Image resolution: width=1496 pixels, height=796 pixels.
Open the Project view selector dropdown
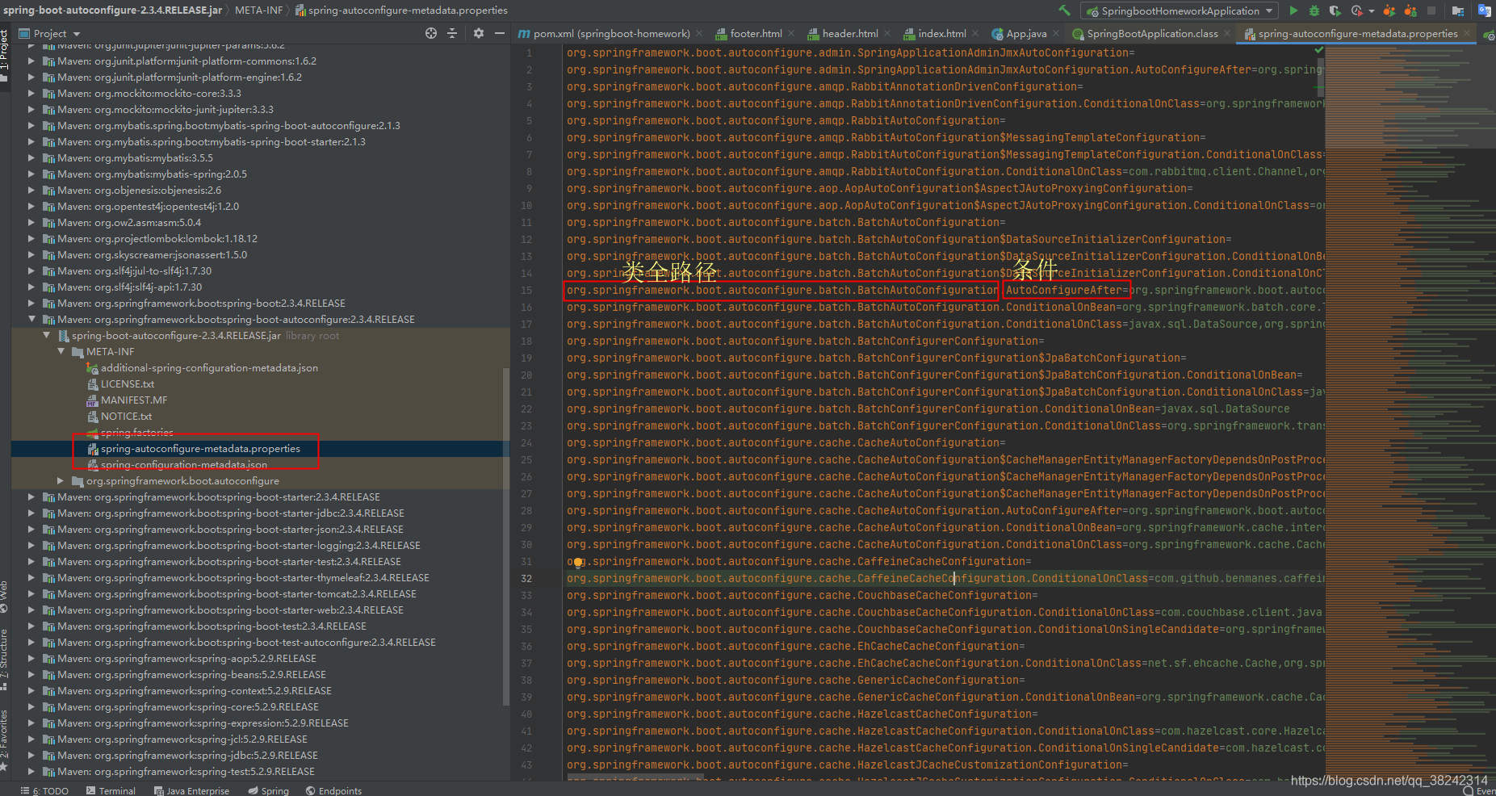coord(49,33)
